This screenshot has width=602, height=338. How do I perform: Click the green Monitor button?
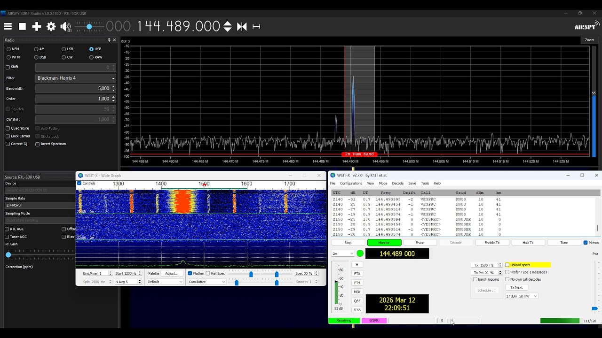[384, 243]
